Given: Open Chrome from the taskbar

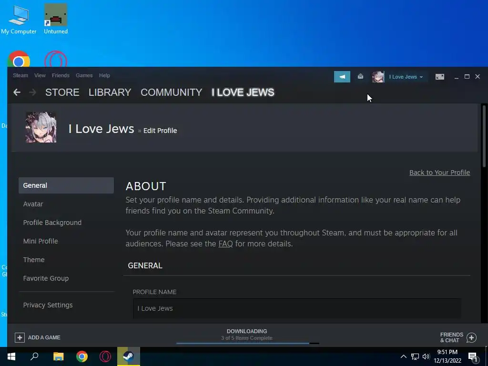Looking at the screenshot, I should (x=82, y=356).
